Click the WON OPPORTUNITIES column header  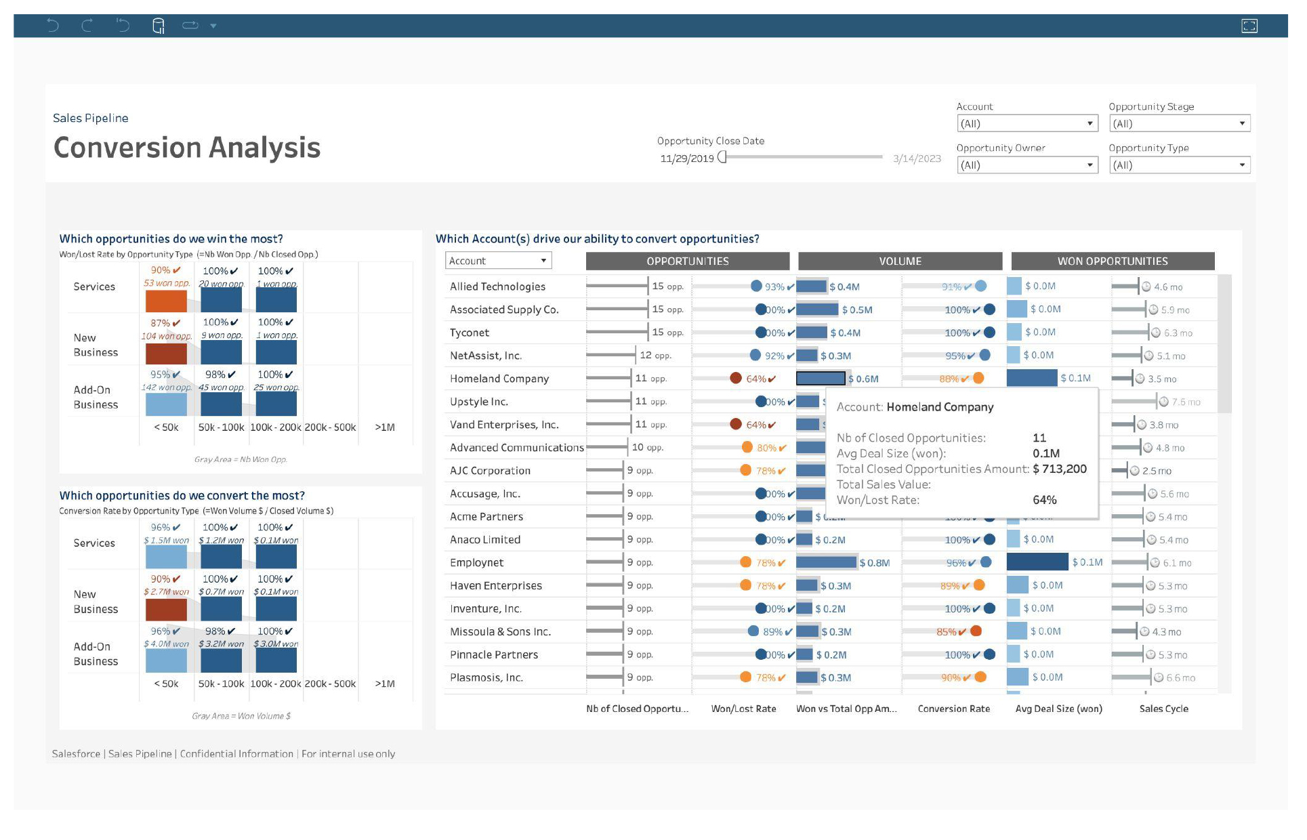click(1112, 261)
